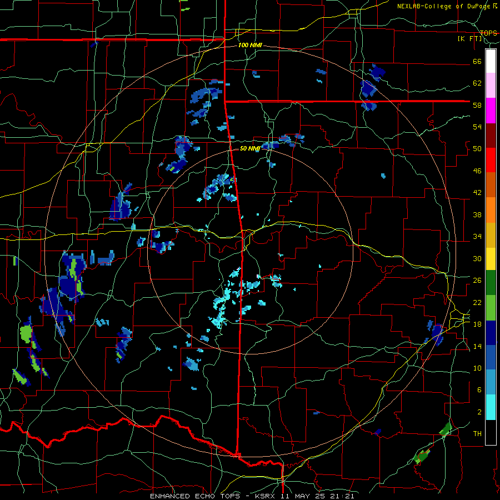The width and height of the screenshot is (500, 500).
Task: Click the '100 NMI' range ring label
Action: click(250, 46)
